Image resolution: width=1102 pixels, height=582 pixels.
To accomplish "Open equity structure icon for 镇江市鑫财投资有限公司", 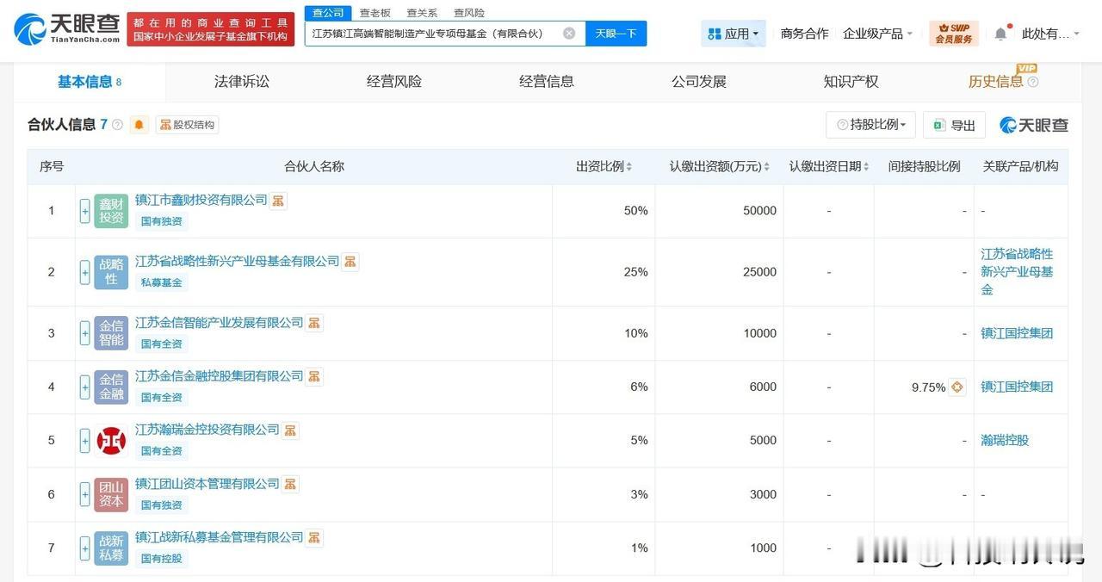I will tap(278, 201).
